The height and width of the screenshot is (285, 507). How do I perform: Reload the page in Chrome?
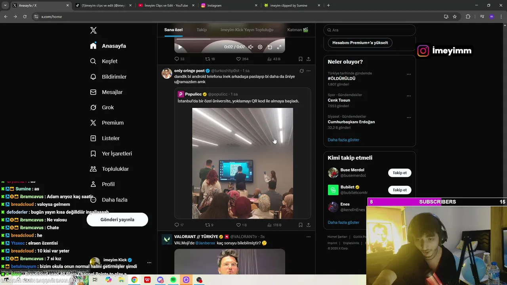[25, 17]
